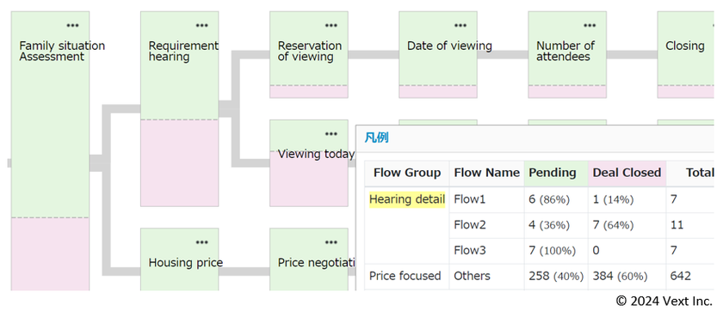Click the pink section of Requirement hearing node
This screenshot has width=723, height=311.
[179, 163]
